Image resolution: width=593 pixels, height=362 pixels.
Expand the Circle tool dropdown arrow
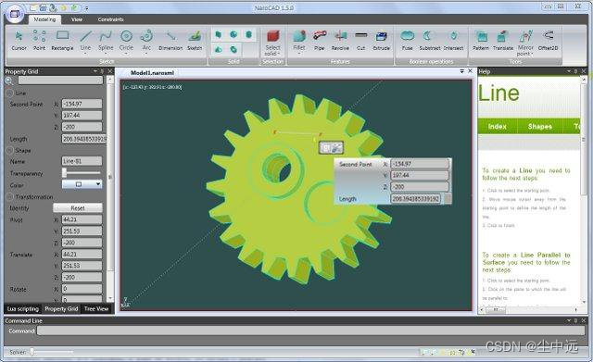pos(126,54)
